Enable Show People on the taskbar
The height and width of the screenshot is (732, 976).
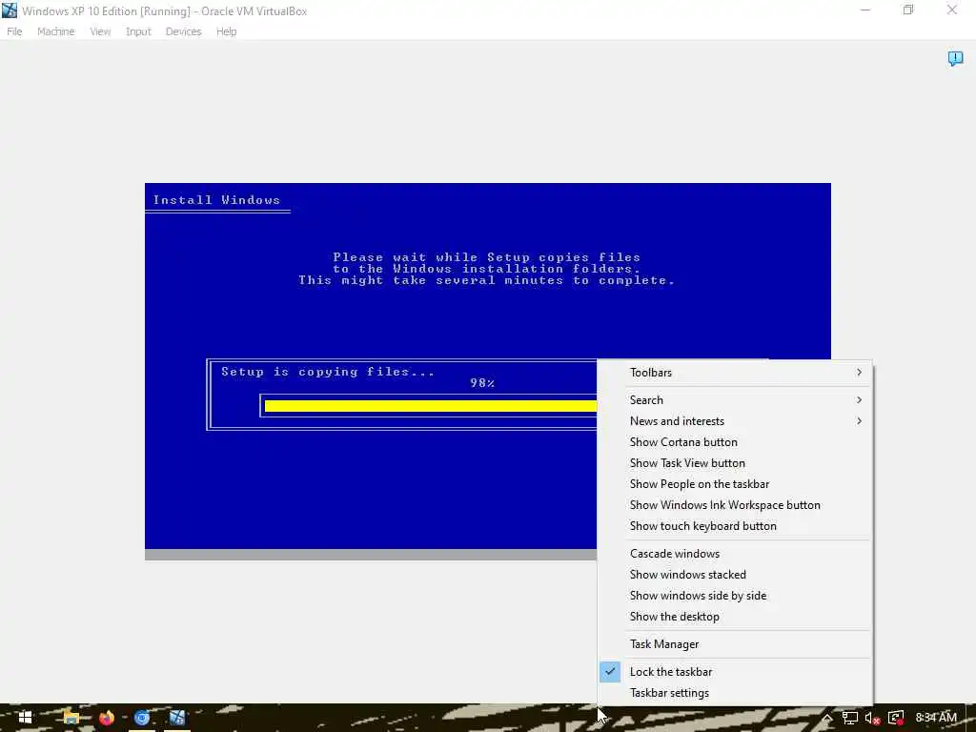735,484
